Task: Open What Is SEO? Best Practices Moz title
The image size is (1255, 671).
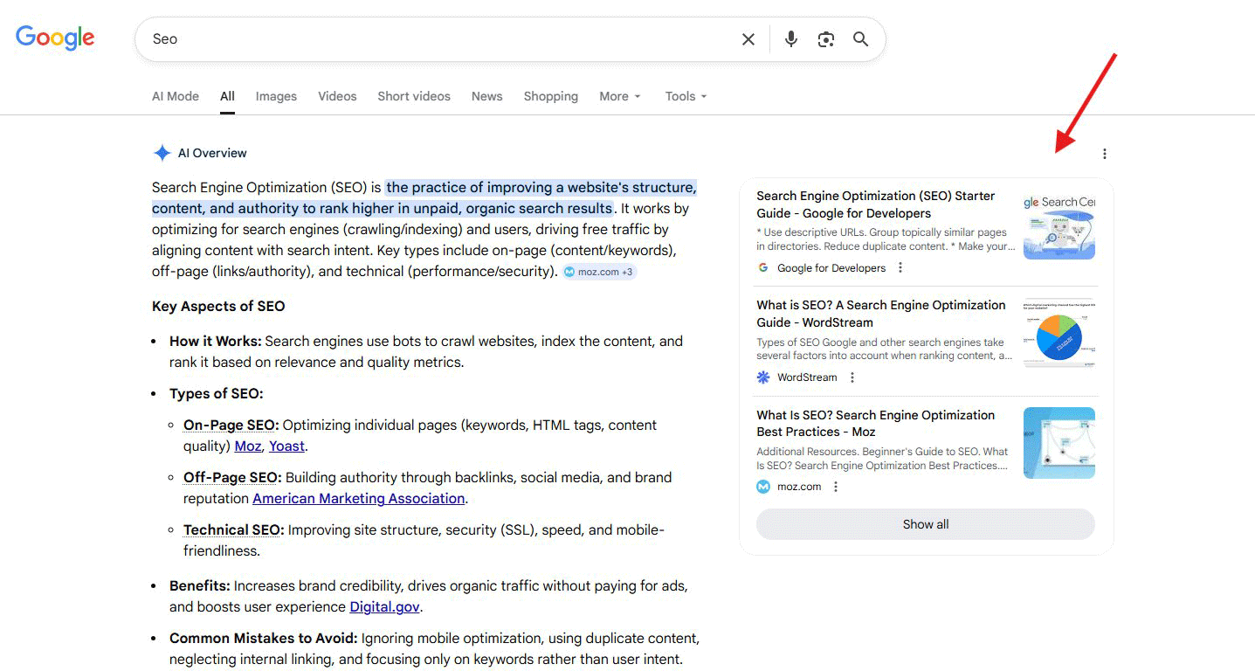Action: coord(876,424)
